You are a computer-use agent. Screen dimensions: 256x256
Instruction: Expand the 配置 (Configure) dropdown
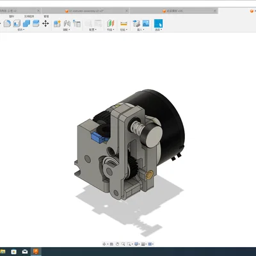(93, 29)
